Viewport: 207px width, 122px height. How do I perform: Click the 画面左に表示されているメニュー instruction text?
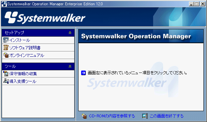pyautogui.click(x=137, y=73)
